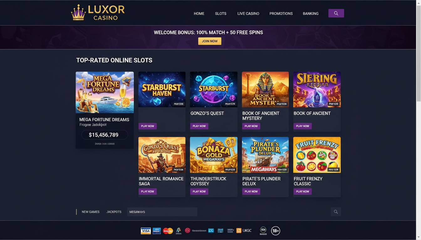The height and width of the screenshot is (240, 421).
Task: Click the Join Now bonus button
Action: (210, 41)
